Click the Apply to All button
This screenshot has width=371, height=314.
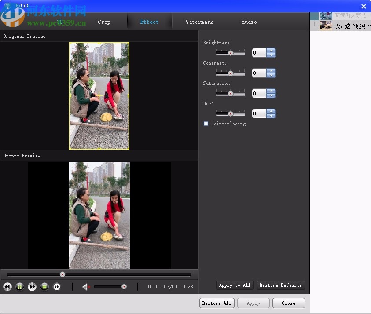pos(235,285)
